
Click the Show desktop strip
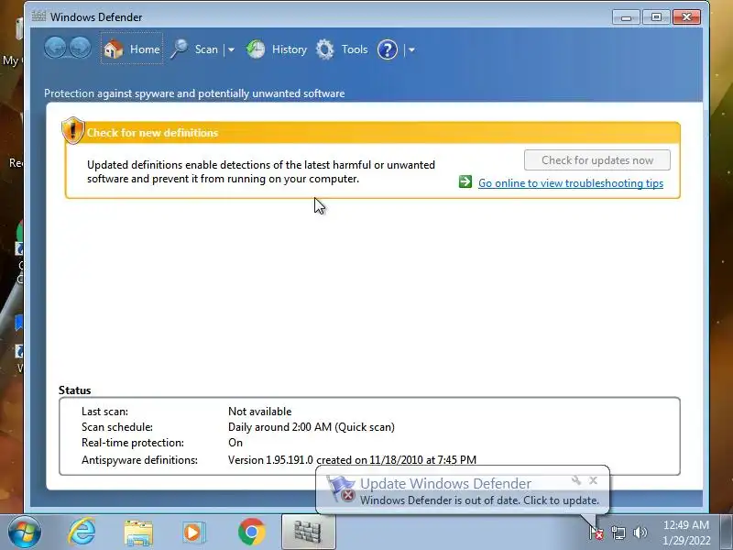click(x=727, y=533)
